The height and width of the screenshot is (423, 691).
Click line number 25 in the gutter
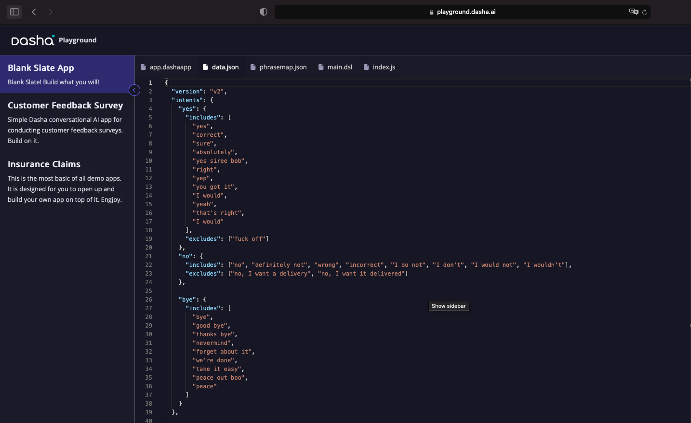pos(148,291)
